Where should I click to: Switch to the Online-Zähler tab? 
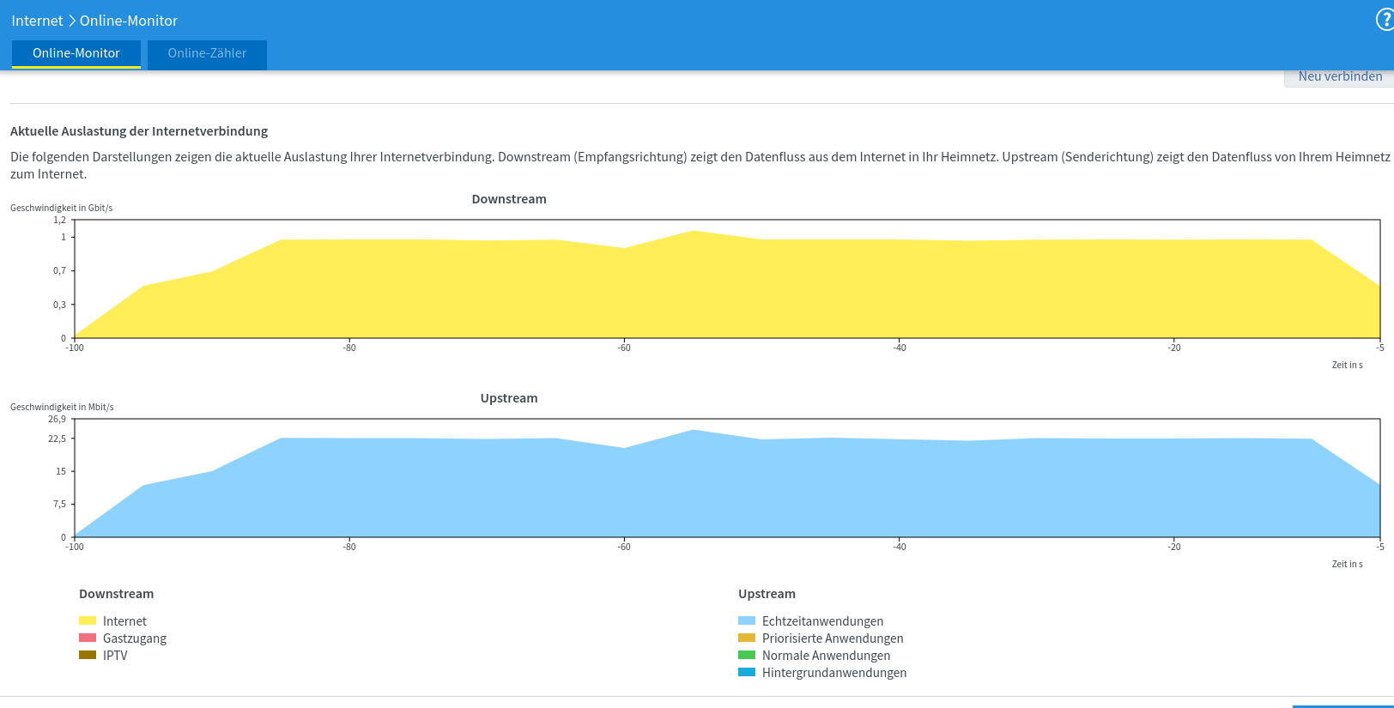[207, 53]
